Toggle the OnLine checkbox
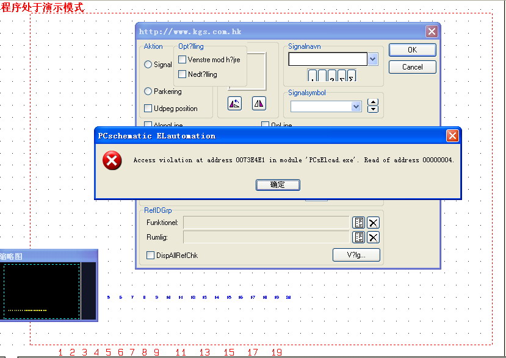This screenshot has height=358, width=506. [x=265, y=124]
